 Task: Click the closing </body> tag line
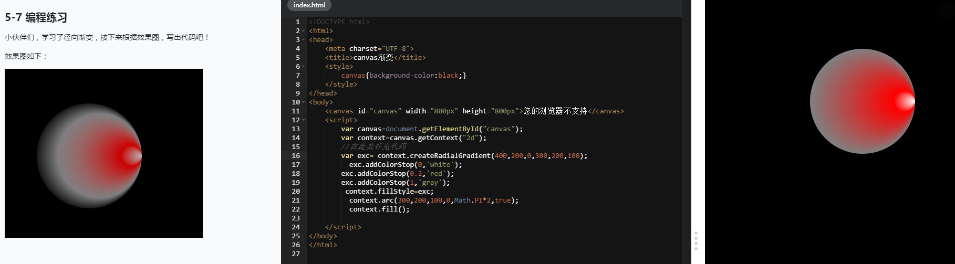pos(323,236)
